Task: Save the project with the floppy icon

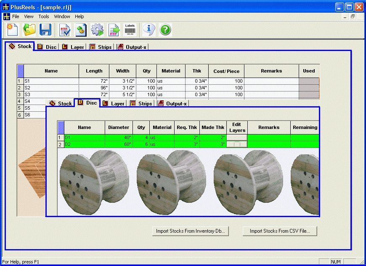Action: tap(45, 30)
